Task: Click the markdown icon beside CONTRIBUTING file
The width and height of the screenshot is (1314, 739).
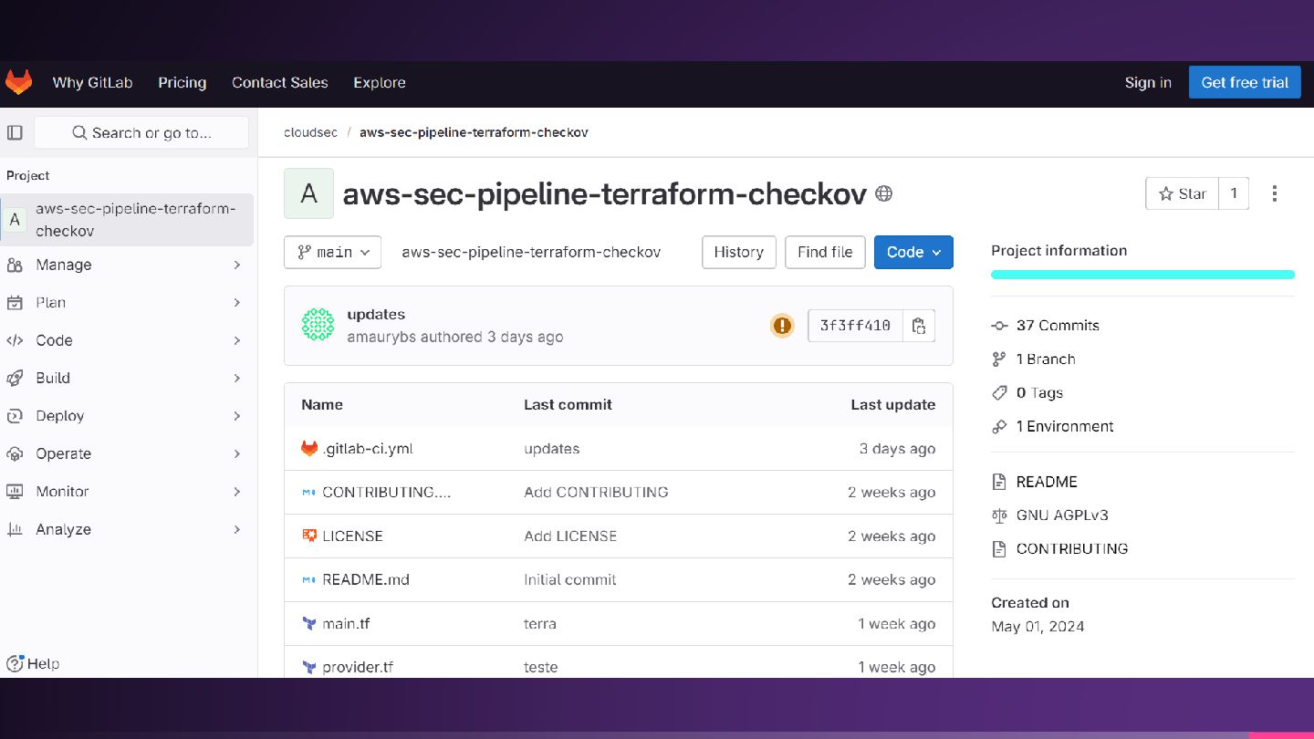Action: click(x=308, y=493)
